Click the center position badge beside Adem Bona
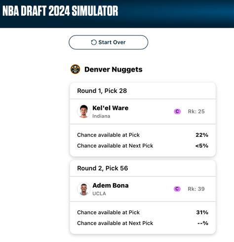This screenshot has width=234, height=242. pyautogui.click(x=177, y=189)
